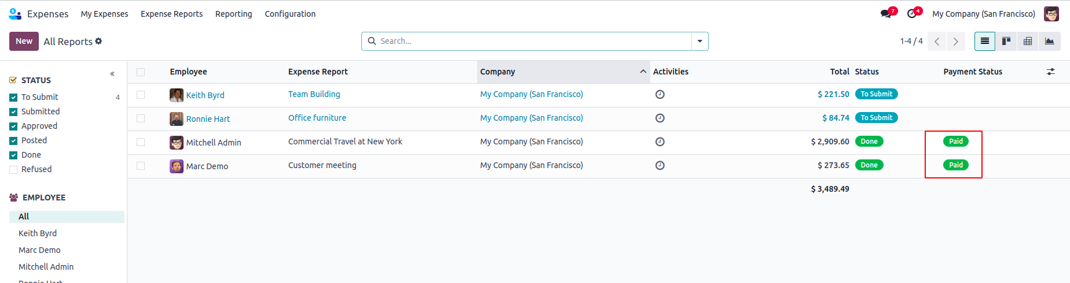The height and width of the screenshot is (283, 1070).
Task: Open the conversations chat icon
Action: point(886,14)
